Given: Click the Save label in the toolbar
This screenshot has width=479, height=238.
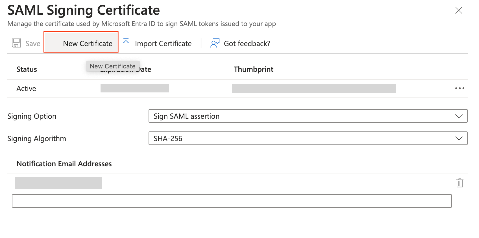Looking at the screenshot, I should click(x=33, y=44).
